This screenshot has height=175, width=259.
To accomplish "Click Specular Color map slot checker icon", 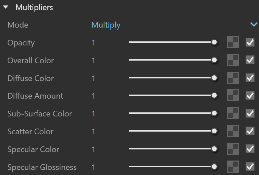I will point(232,149).
